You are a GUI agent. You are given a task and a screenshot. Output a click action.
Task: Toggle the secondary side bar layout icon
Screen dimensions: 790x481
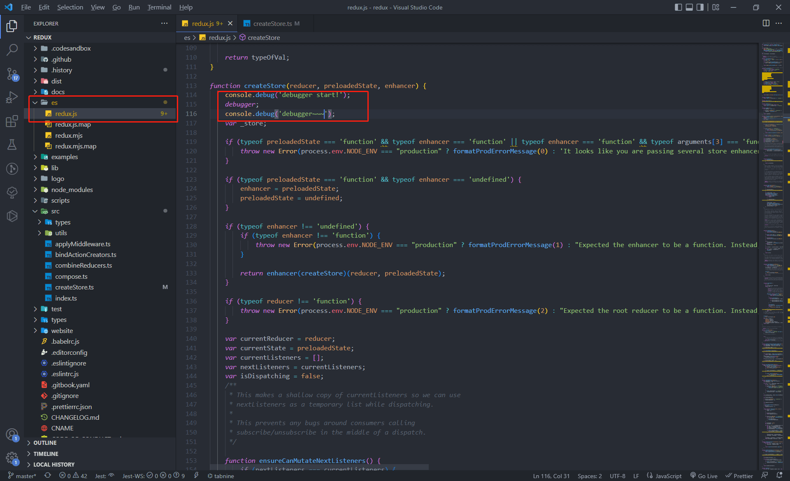click(x=700, y=7)
